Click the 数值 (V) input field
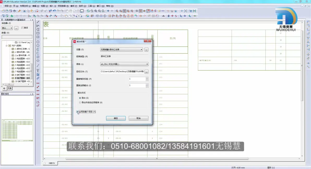The height and width of the screenshot is (169, 311). click(17, 37)
